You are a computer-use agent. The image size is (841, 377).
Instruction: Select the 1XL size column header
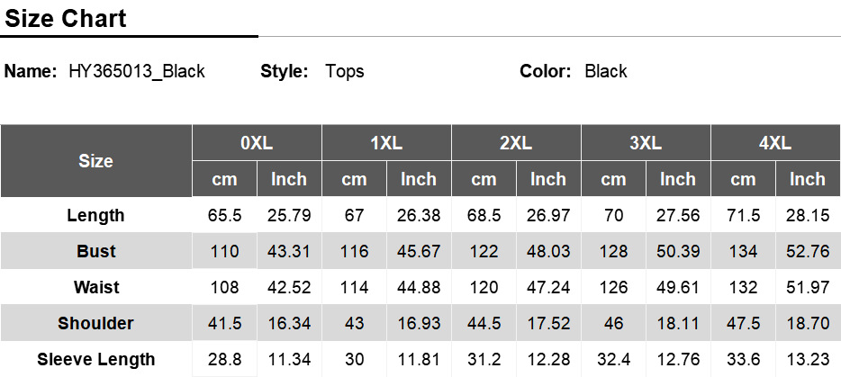coord(386,143)
